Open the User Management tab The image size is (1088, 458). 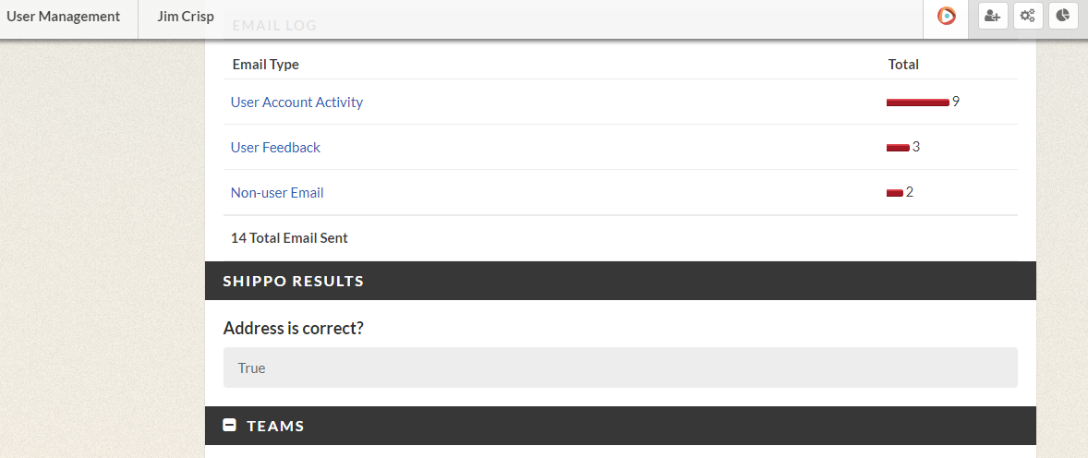pos(63,16)
